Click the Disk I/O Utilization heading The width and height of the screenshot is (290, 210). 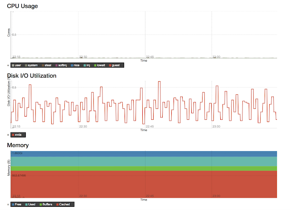(x=32, y=76)
